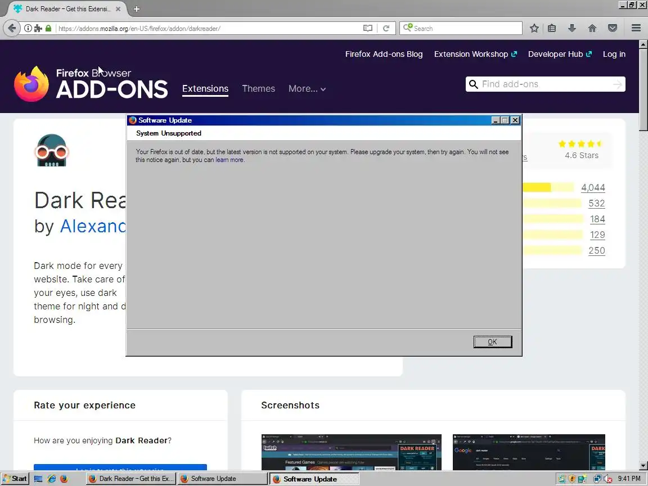This screenshot has width=648, height=486.
Task: Click the 184 three-star review count
Action: click(x=597, y=219)
